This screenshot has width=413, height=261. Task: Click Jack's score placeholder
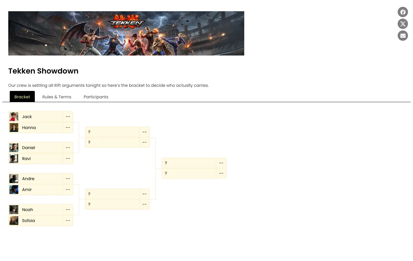tap(68, 117)
